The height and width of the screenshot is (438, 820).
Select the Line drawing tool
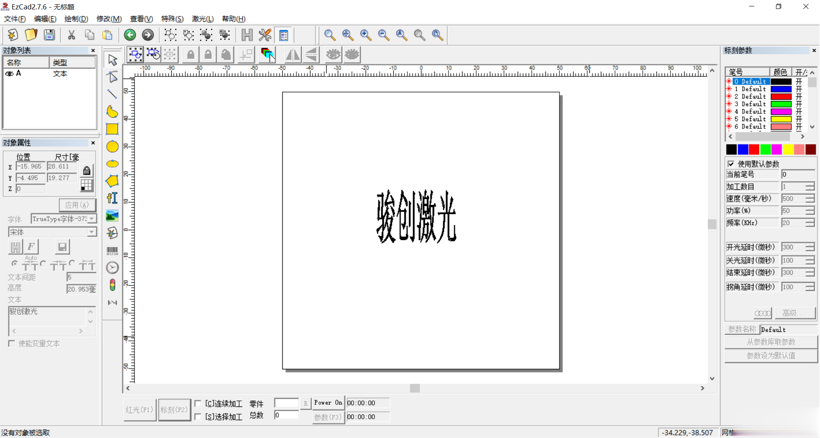pos(112,94)
